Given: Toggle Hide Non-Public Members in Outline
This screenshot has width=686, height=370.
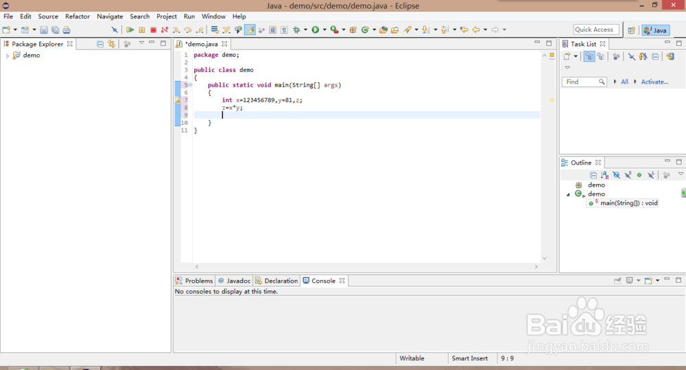Looking at the screenshot, I should click(x=639, y=175).
